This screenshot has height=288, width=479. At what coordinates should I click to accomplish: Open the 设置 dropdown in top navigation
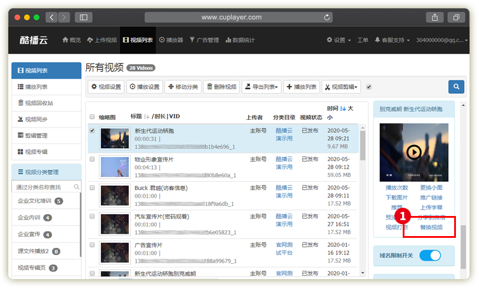click(338, 40)
